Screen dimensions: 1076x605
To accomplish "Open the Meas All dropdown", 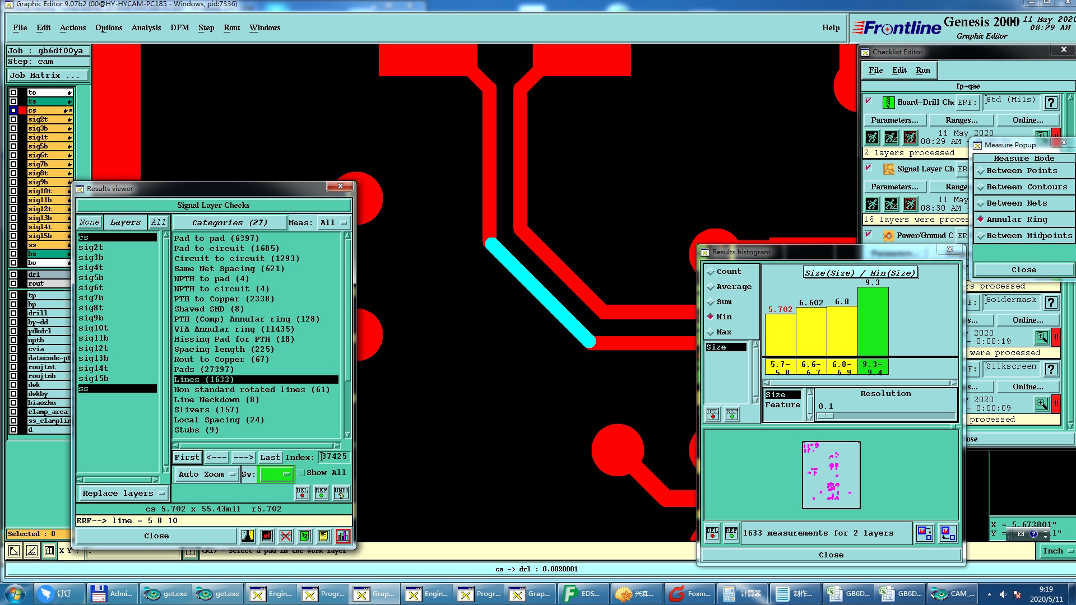I will (333, 223).
